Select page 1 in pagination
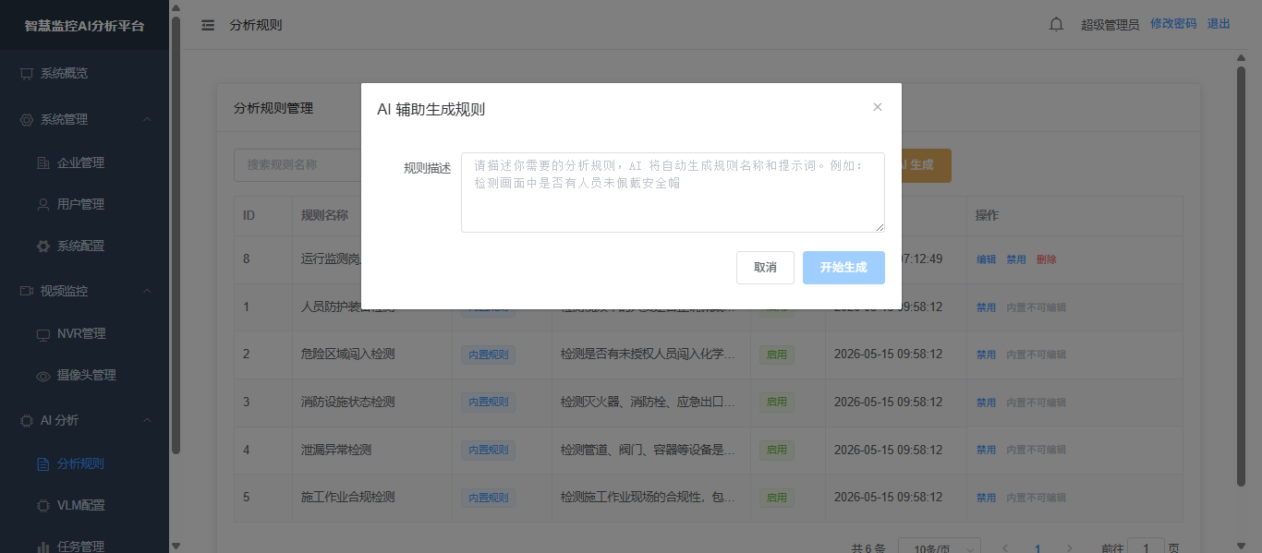 tap(1038, 548)
